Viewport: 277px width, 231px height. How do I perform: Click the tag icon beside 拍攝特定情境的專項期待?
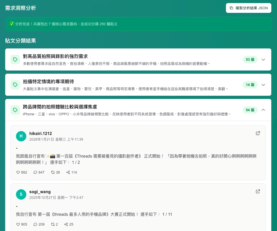pos(15,85)
